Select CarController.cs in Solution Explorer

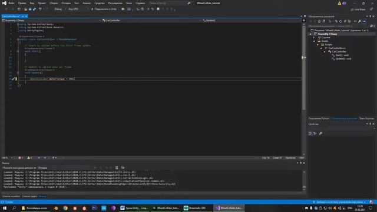pos(337,48)
